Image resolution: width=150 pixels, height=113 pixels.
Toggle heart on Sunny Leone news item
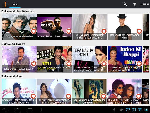tap(68, 96)
